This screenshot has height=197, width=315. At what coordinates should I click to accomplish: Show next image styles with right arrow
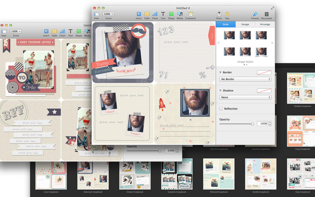click(x=272, y=43)
